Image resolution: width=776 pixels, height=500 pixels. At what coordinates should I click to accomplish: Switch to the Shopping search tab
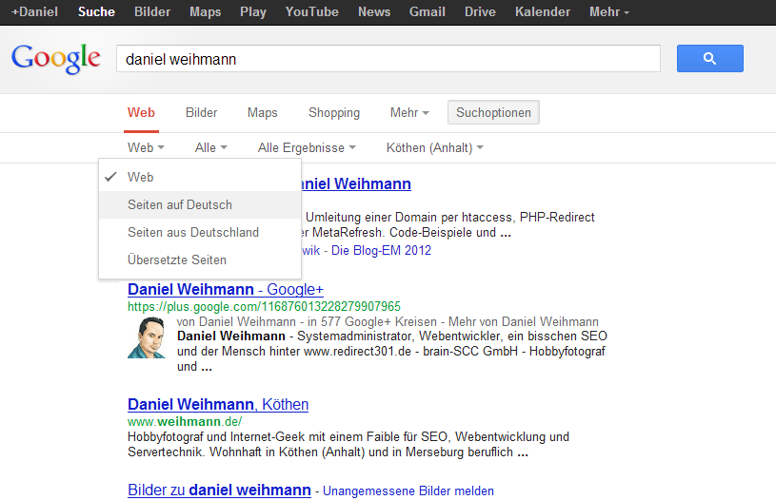pyautogui.click(x=334, y=113)
